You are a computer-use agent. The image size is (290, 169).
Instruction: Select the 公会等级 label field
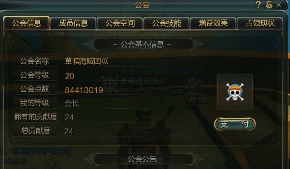35,75
